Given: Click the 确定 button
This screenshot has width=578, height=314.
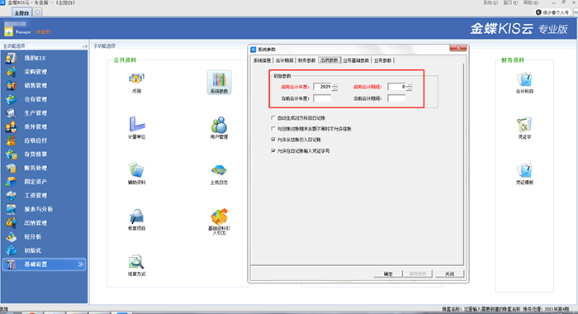Looking at the screenshot, I should click(x=388, y=274).
